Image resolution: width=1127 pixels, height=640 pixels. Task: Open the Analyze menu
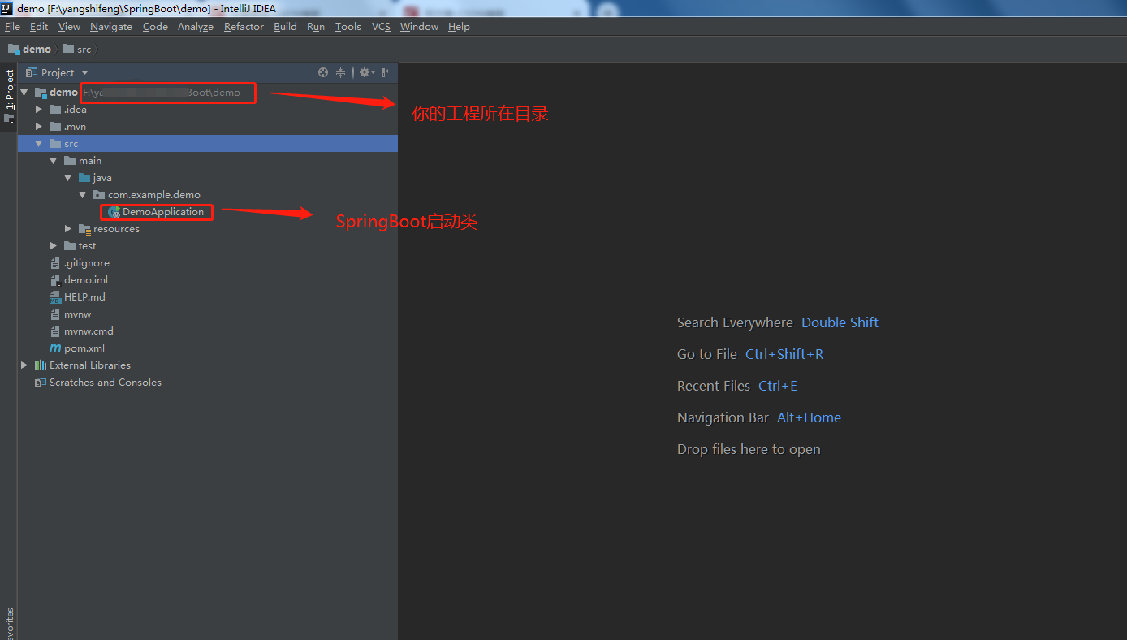[x=196, y=27]
